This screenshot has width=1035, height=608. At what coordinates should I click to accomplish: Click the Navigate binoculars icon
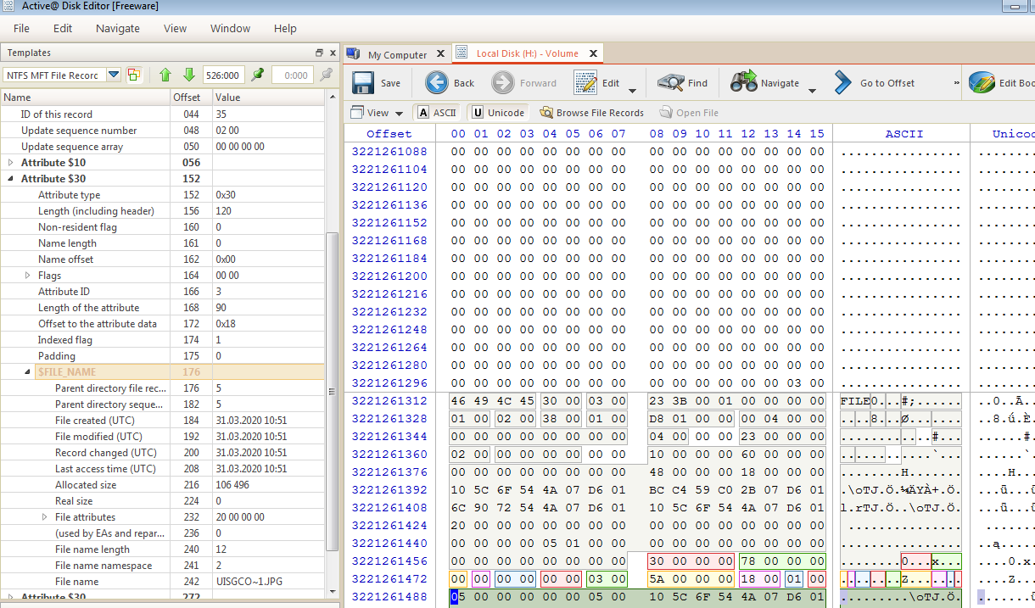tap(743, 82)
